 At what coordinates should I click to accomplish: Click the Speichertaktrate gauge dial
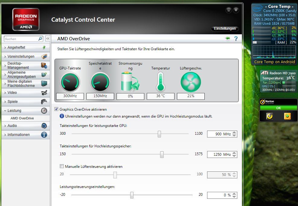(100, 82)
